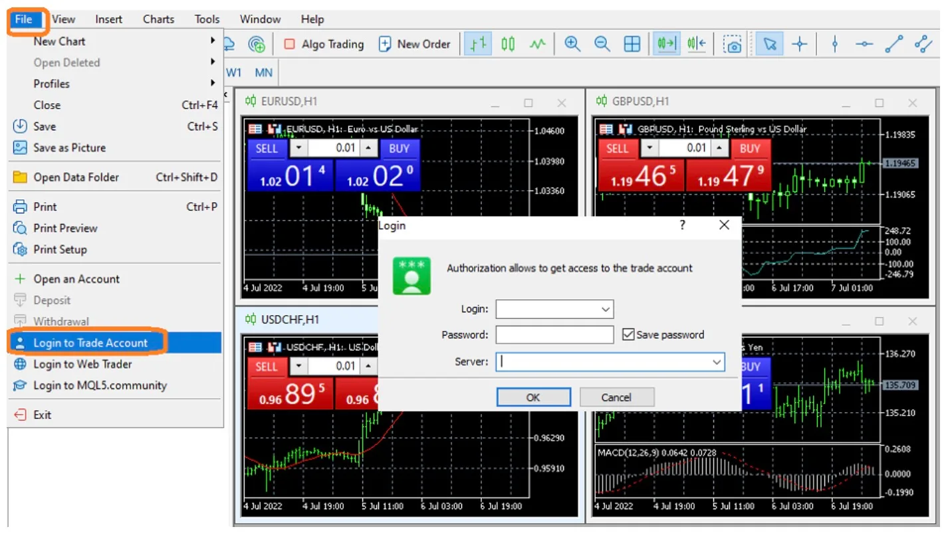Open the View menu

63,19
